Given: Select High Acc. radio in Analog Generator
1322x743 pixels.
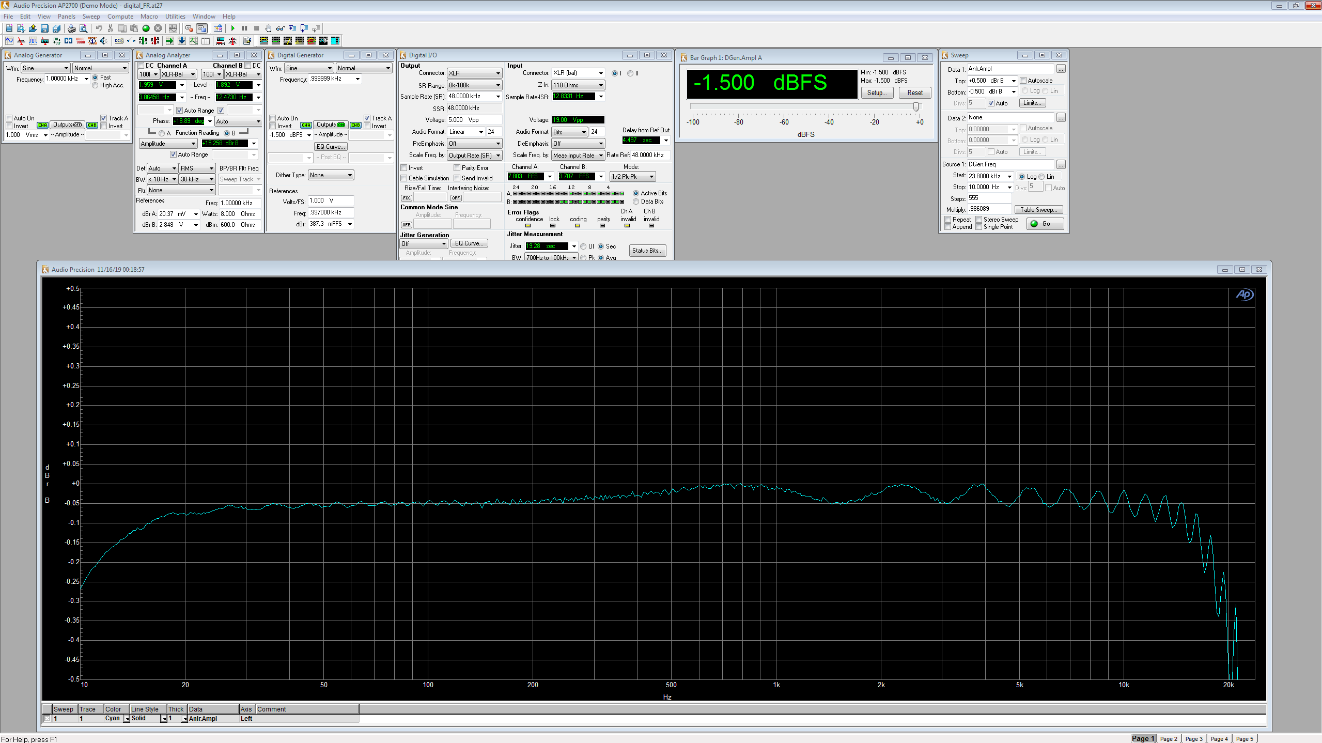Looking at the screenshot, I should (x=95, y=86).
